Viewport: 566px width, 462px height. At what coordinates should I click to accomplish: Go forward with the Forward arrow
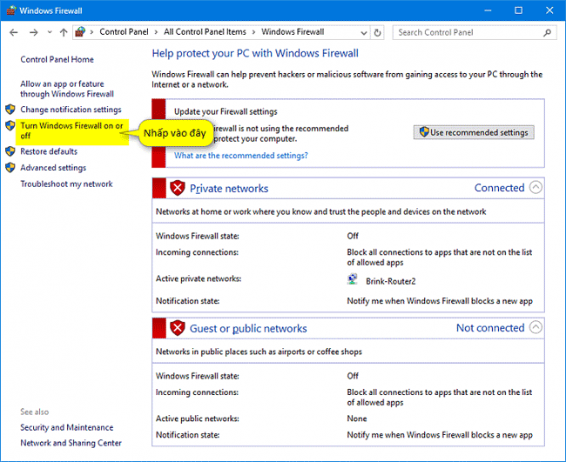(34, 32)
